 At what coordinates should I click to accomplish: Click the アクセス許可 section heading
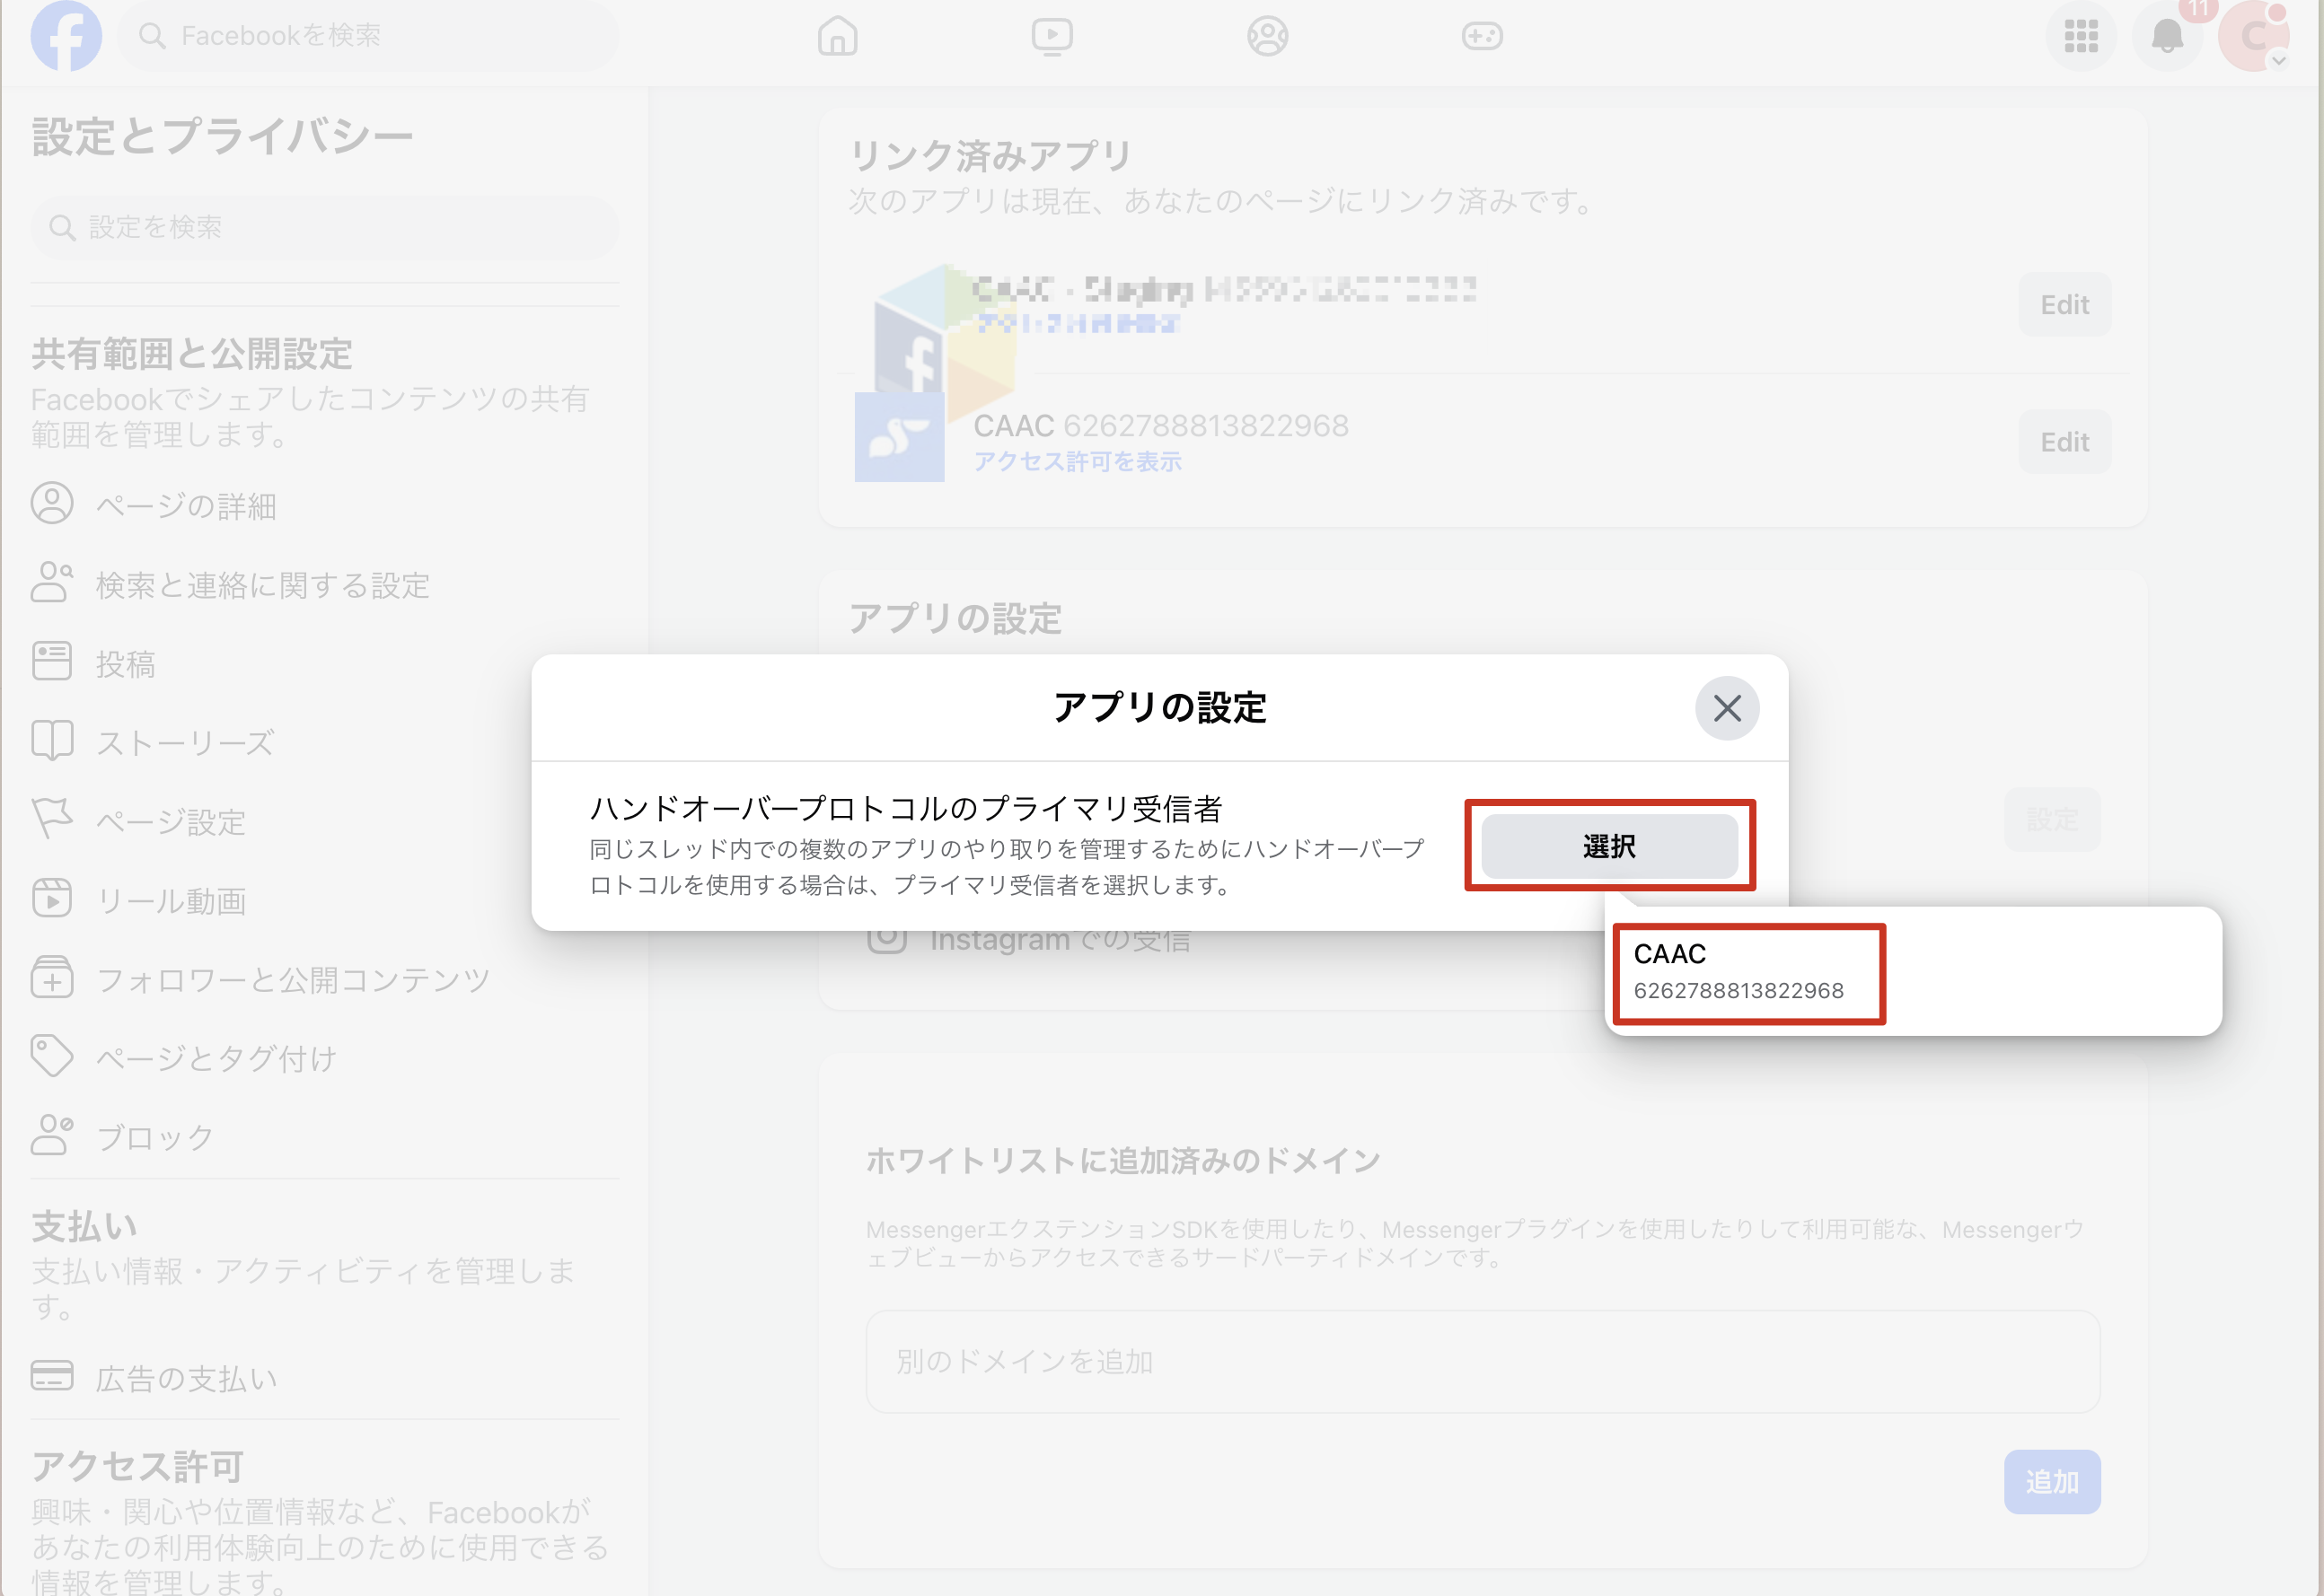click(x=137, y=1466)
